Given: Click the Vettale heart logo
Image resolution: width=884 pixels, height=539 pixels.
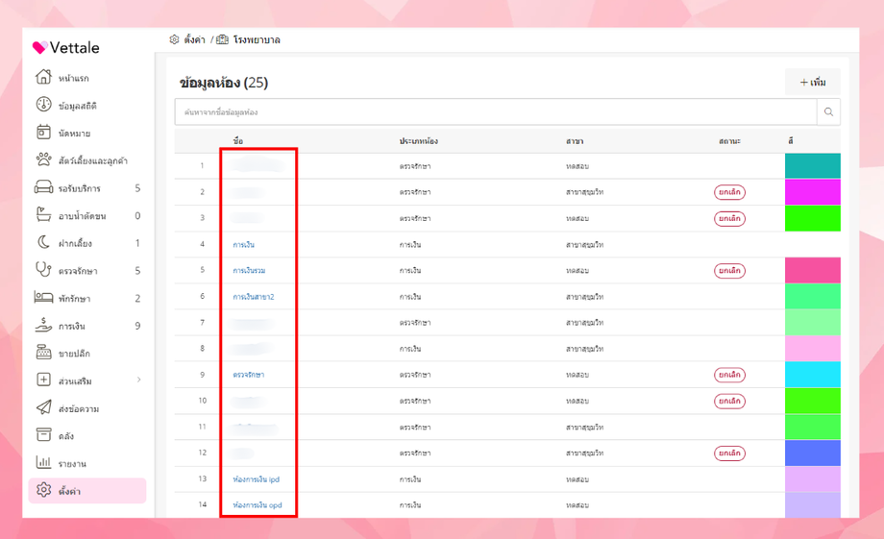Looking at the screenshot, I should [39, 47].
